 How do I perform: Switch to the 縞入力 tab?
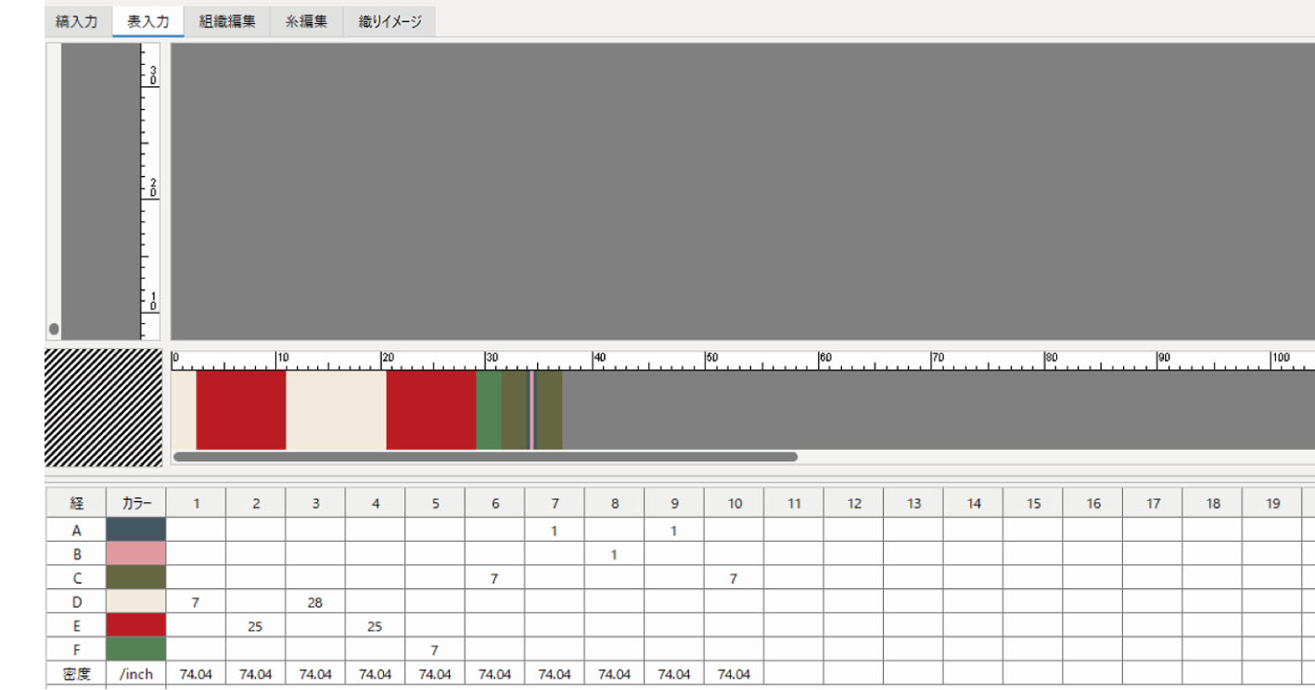(x=77, y=22)
